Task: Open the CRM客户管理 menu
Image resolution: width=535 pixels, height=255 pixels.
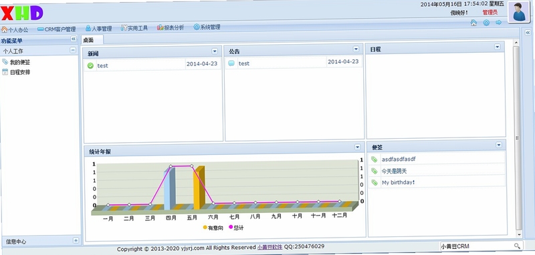Action: coord(56,29)
